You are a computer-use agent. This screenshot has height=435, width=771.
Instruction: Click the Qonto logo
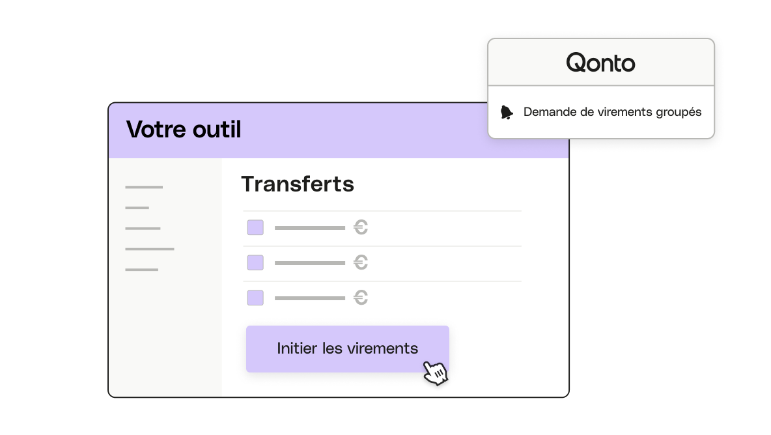pyautogui.click(x=600, y=63)
